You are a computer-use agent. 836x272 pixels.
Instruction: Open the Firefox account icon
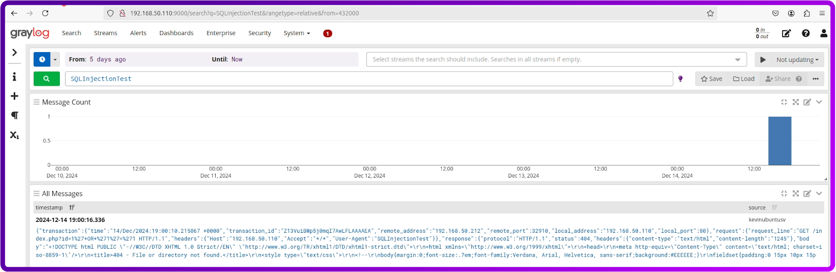pyautogui.click(x=791, y=13)
